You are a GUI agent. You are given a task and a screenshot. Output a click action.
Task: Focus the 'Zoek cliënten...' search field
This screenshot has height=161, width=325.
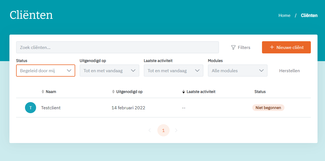[117, 47]
